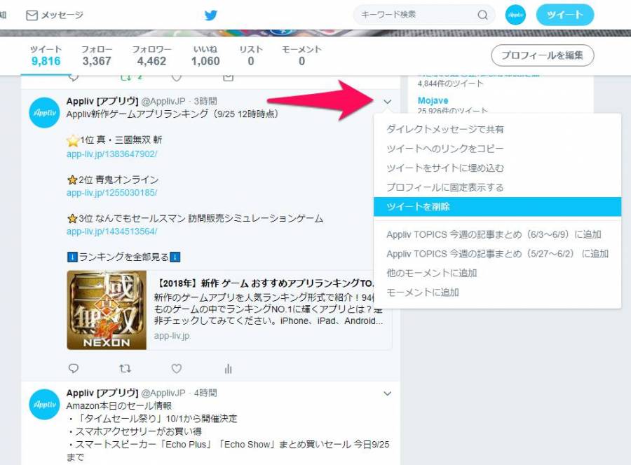Add tweet to moment 今週の記事まとめ (6/3～6/9)
631x465 pixels.
coord(497,234)
